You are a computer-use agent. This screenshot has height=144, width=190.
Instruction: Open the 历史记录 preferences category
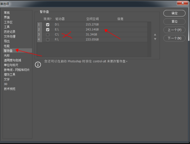(9, 32)
